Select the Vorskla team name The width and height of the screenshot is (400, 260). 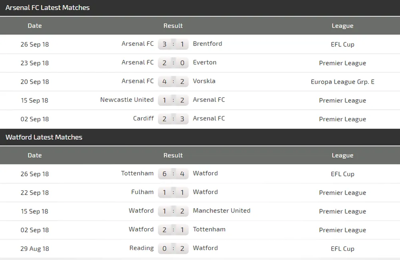tap(204, 81)
